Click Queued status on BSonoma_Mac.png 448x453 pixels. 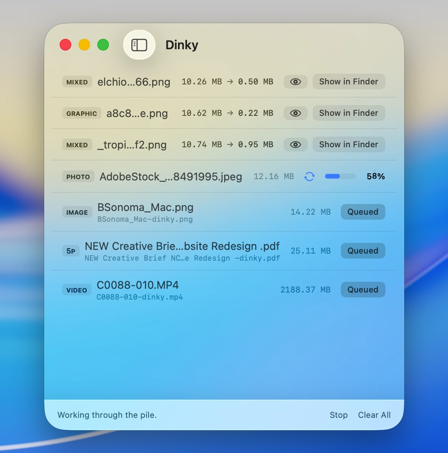[x=363, y=212]
